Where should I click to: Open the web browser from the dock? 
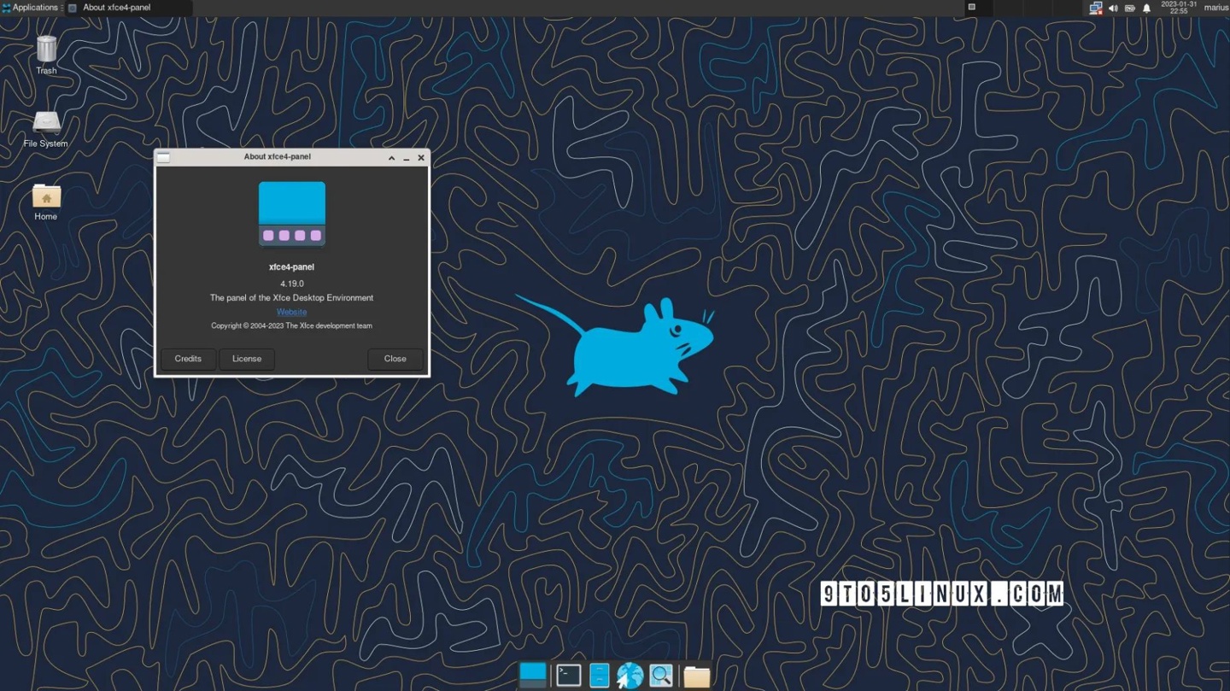click(630, 675)
